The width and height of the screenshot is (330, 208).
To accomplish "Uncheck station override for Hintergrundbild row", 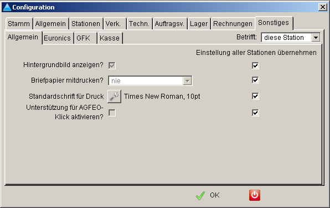I will pos(255,65).
